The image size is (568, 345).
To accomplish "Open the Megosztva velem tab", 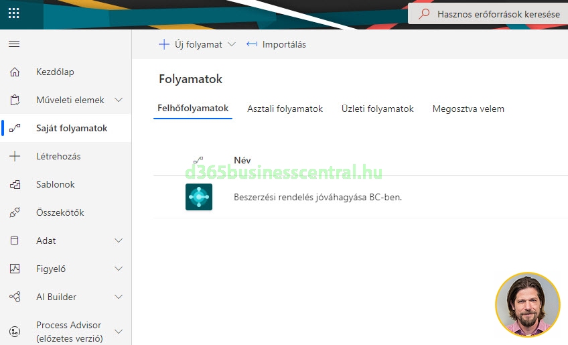I will point(468,109).
